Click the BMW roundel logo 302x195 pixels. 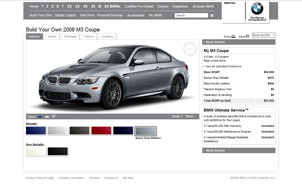pos(257,9)
